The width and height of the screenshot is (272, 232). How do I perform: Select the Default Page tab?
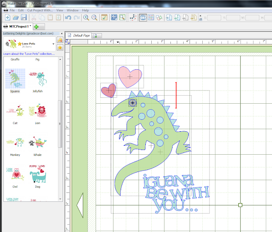coord(79,35)
